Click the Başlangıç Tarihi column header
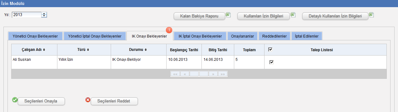 [184, 50]
